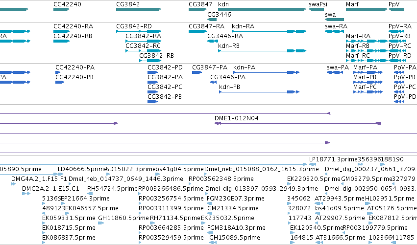
Task: Click EST DMG2A.2_1.E15.C1
Action: pos(50,189)
